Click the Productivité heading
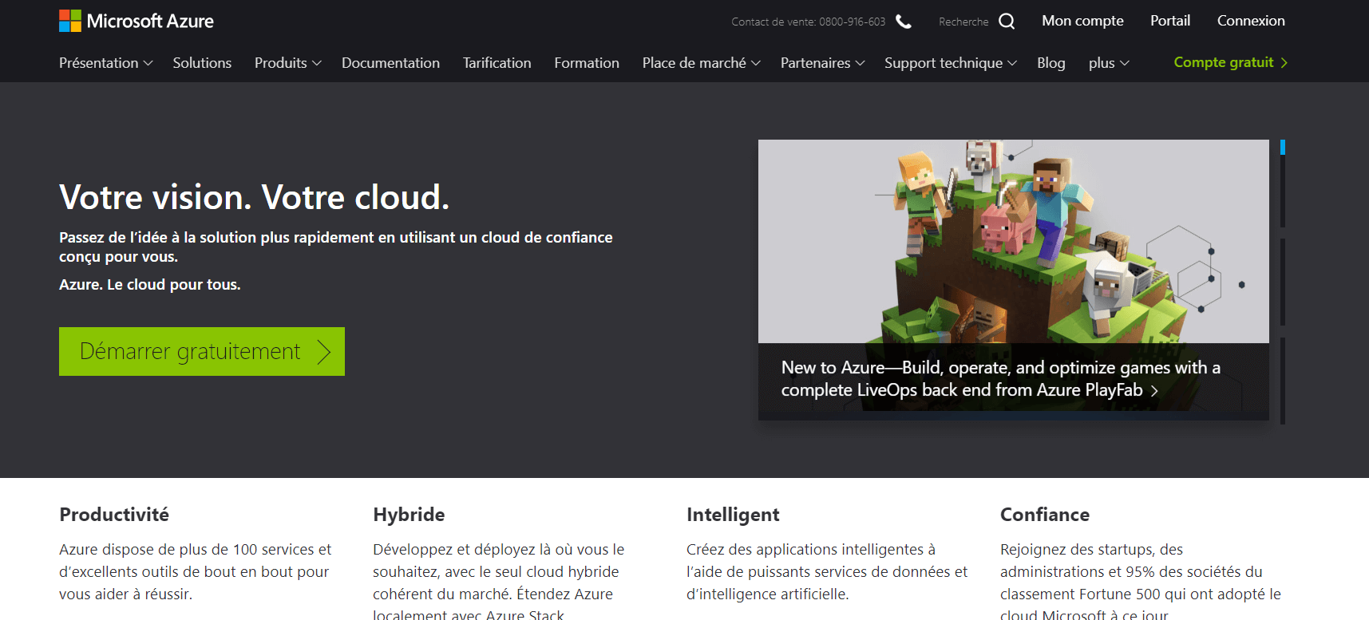The width and height of the screenshot is (1369, 620). point(114,515)
